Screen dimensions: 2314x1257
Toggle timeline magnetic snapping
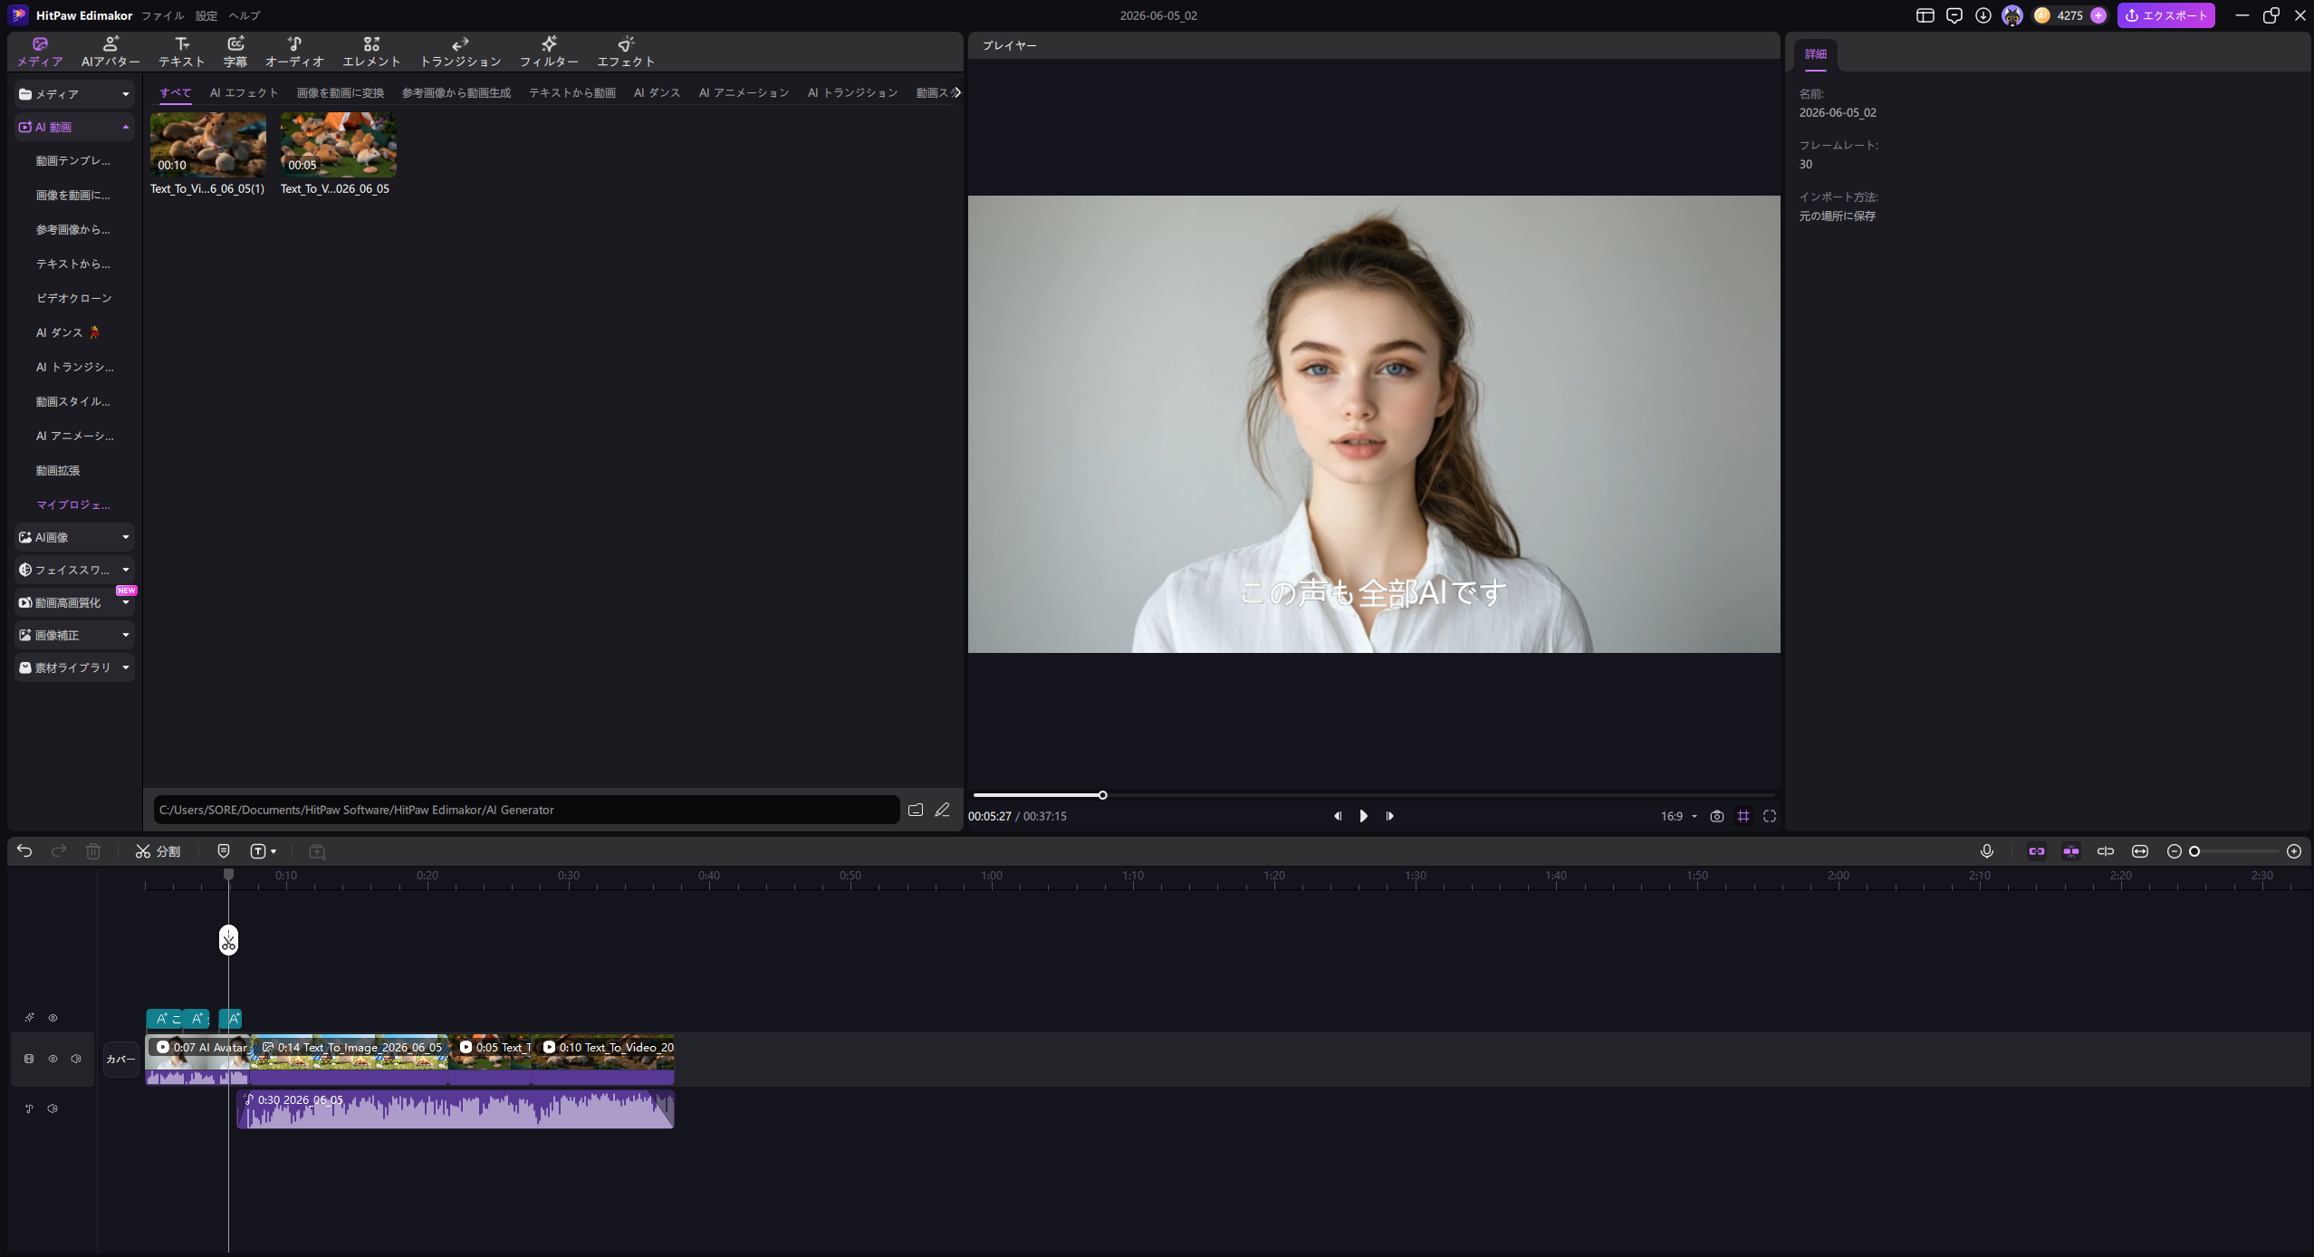(x=2071, y=851)
